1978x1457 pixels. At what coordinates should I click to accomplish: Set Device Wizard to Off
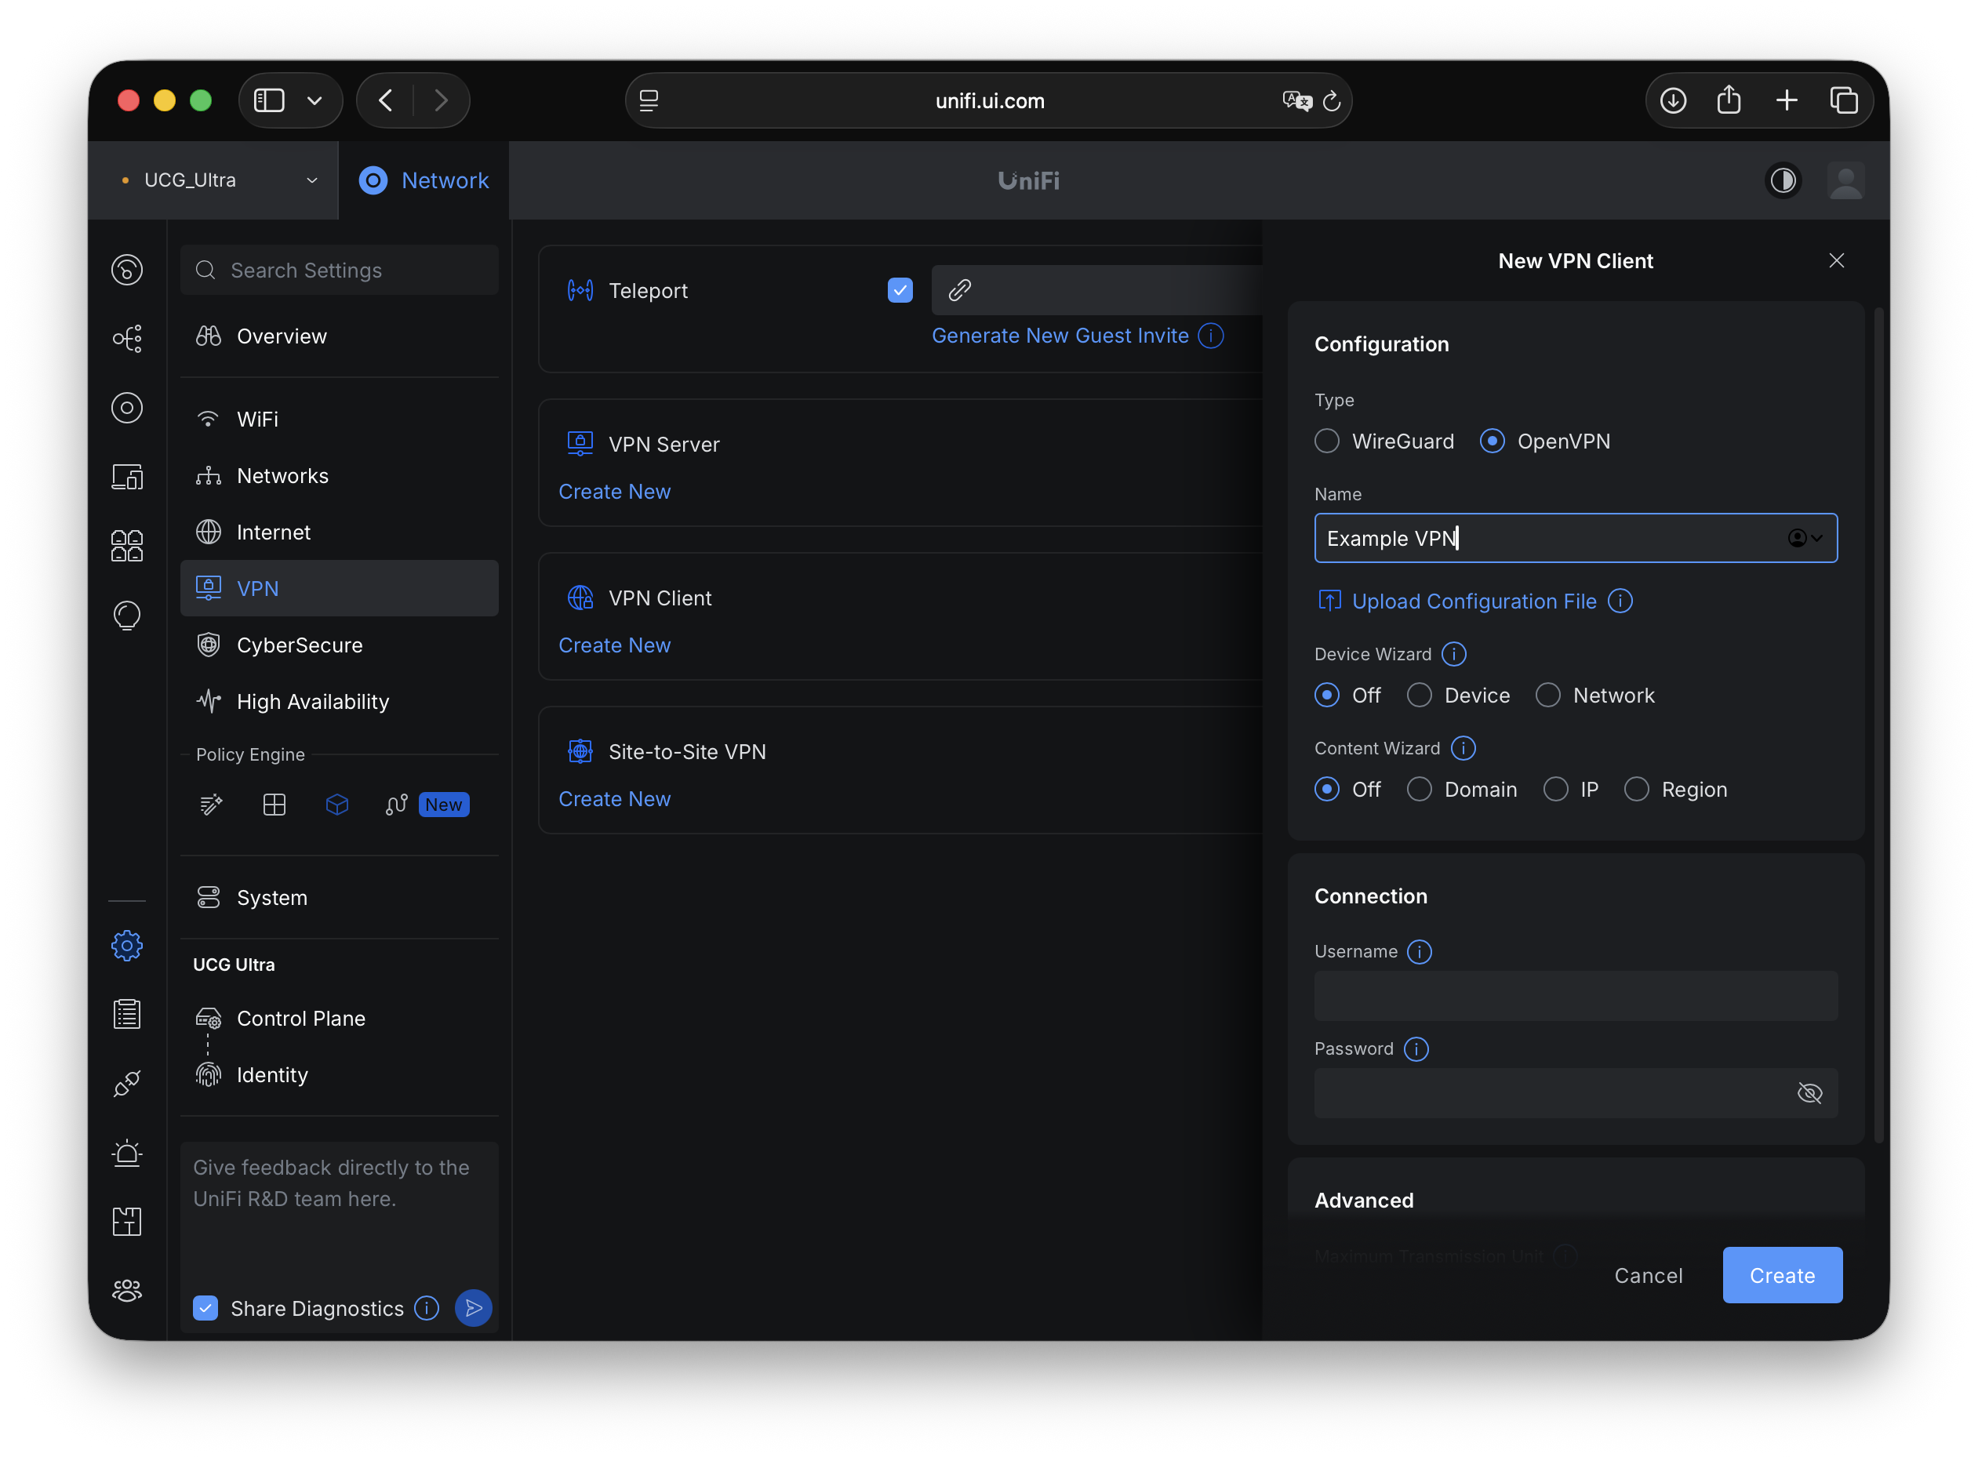(1327, 695)
